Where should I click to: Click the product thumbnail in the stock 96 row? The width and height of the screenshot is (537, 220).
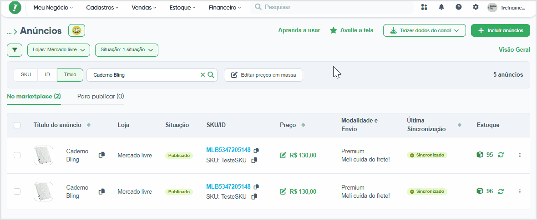coord(44,191)
